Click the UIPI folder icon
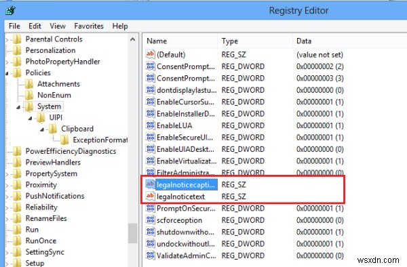The height and width of the screenshot is (267, 407). 41,117
